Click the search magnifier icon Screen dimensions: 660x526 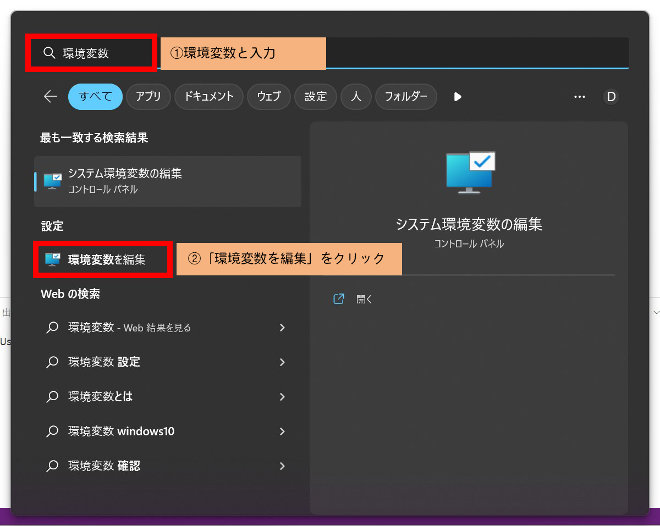(50, 52)
